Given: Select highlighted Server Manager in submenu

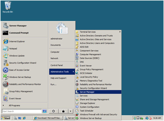Looking at the screenshot, I should [x=98, y=92].
